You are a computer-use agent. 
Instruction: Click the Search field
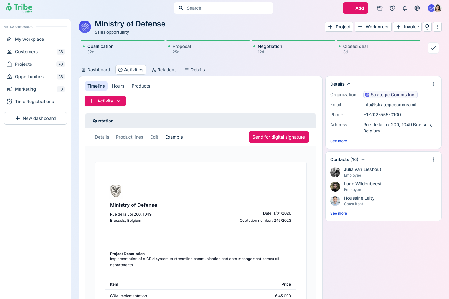[224, 8]
